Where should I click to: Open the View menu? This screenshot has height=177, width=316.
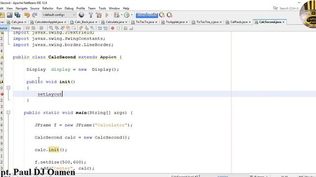9,8
